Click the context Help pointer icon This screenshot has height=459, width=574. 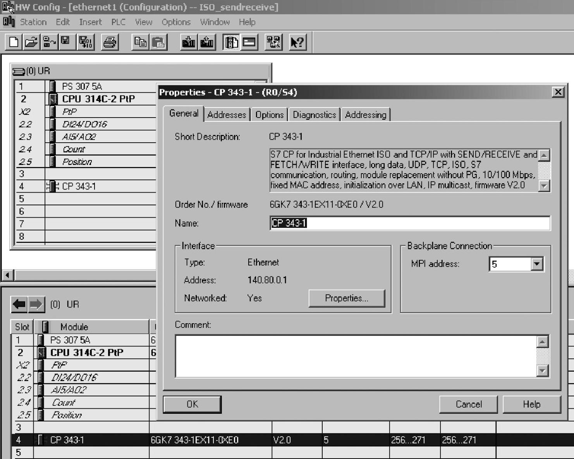click(297, 42)
